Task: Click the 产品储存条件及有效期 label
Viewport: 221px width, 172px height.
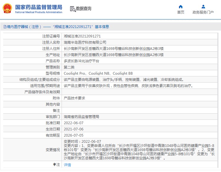Action: pyautogui.click(x=42, y=92)
